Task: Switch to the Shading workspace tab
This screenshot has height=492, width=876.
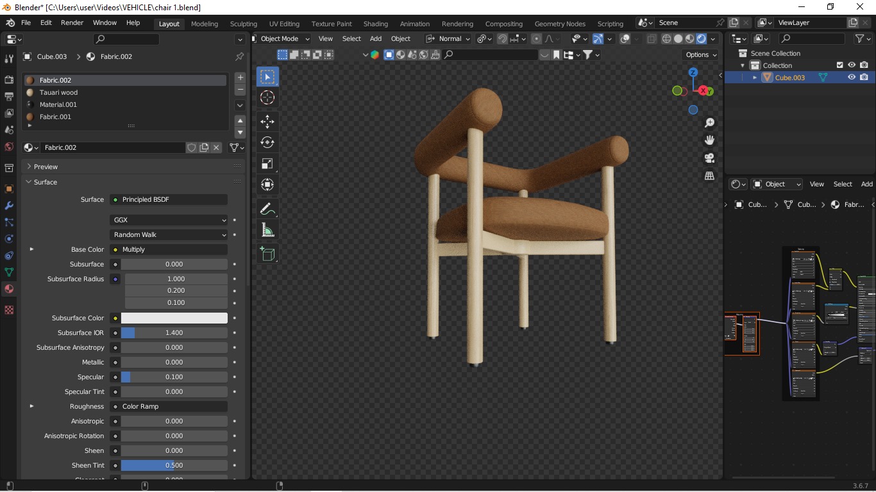Action: (x=376, y=24)
